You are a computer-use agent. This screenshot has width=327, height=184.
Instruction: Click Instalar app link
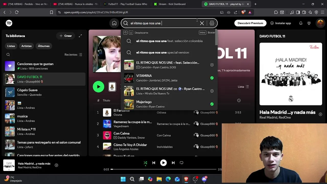pyautogui.click(x=281, y=23)
